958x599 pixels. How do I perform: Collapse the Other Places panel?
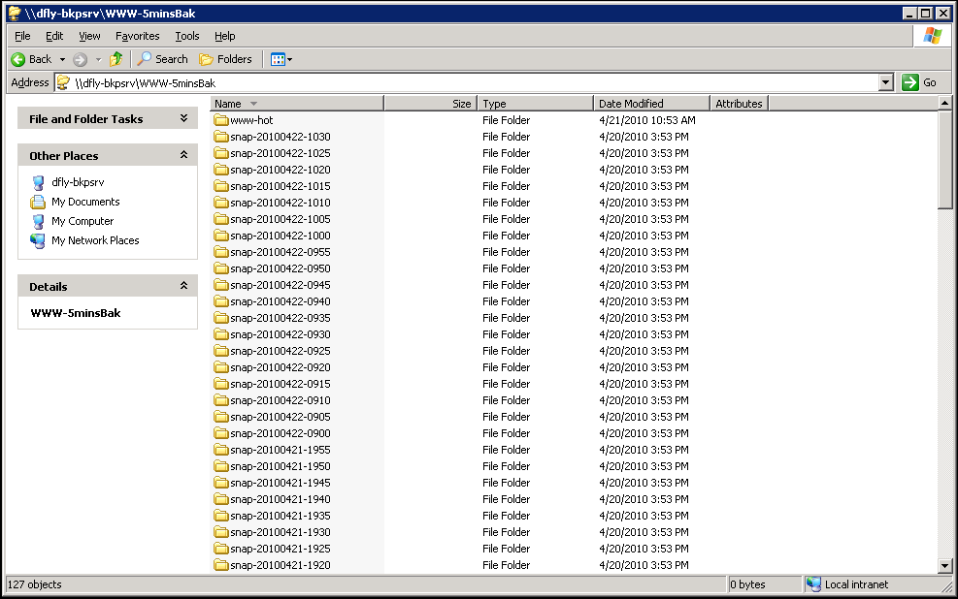pos(183,155)
